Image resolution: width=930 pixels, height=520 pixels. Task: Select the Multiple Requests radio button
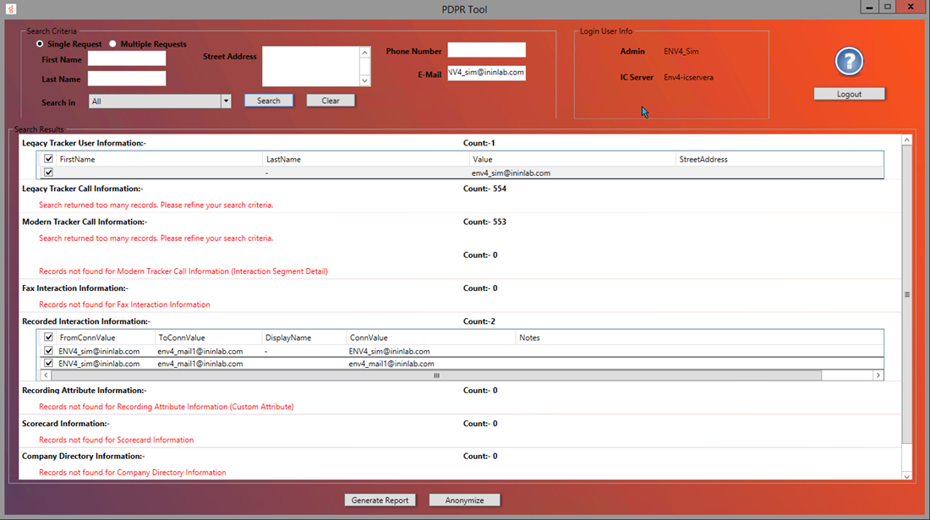pyautogui.click(x=112, y=44)
